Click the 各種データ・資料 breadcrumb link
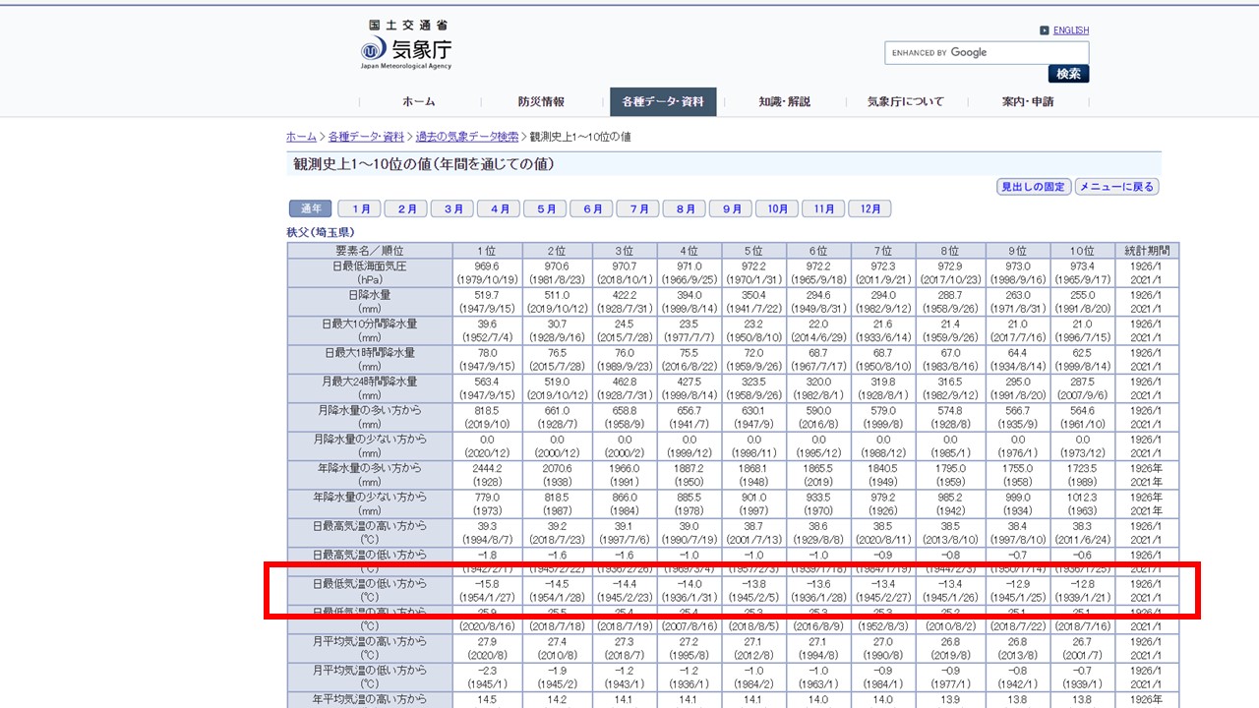Viewport: 1259px width, 708px height. (x=366, y=137)
